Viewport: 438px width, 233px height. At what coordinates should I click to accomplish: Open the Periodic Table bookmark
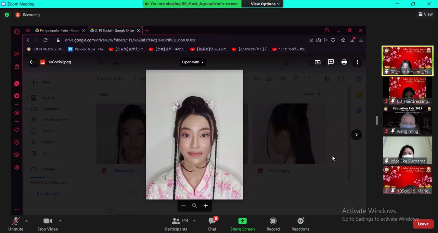click(87, 49)
